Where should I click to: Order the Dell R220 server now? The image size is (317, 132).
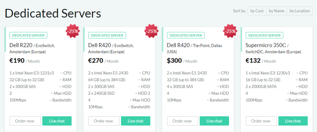[25, 121]
